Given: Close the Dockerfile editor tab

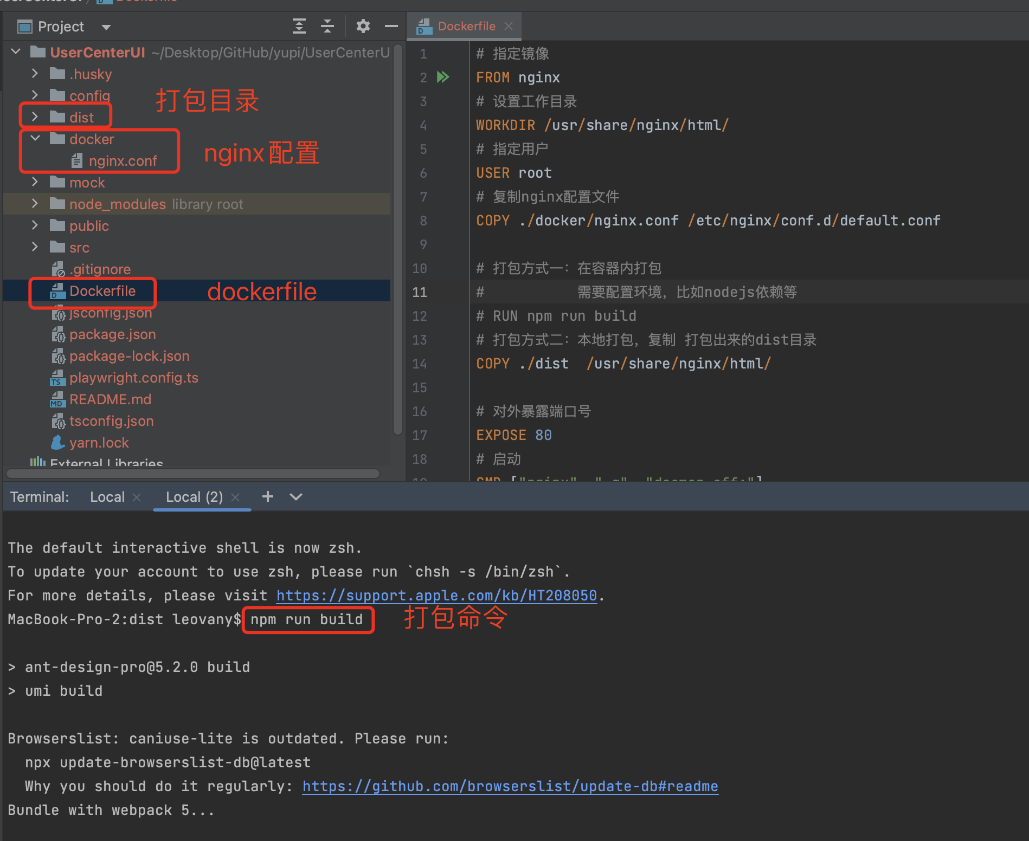Looking at the screenshot, I should point(508,26).
